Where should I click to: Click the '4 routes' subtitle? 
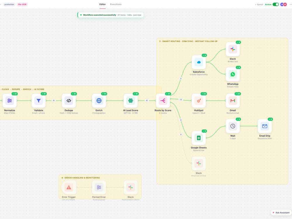click(x=163, y=113)
